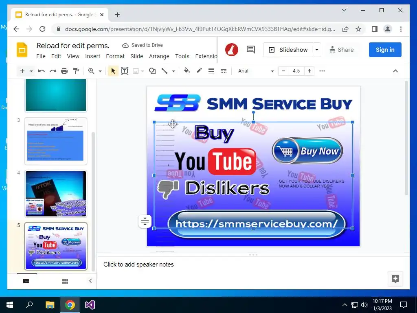The width and height of the screenshot is (417, 313).
Task: Open the Explore button
Action: pos(395,279)
